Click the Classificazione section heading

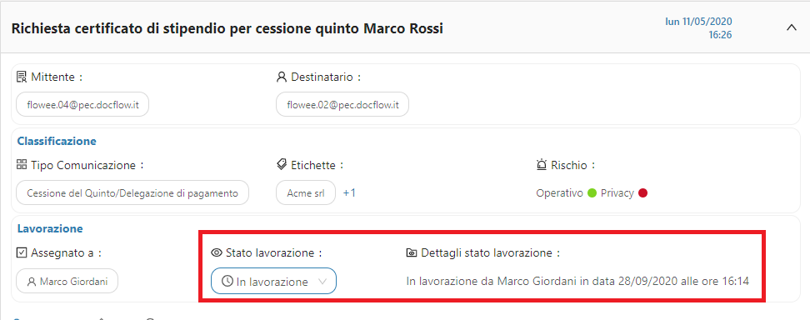pyautogui.click(x=57, y=141)
